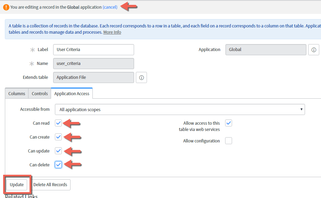This screenshot has width=321, height=198.
Task: Click the info icon beside Extends table
Action: tap(141, 77)
